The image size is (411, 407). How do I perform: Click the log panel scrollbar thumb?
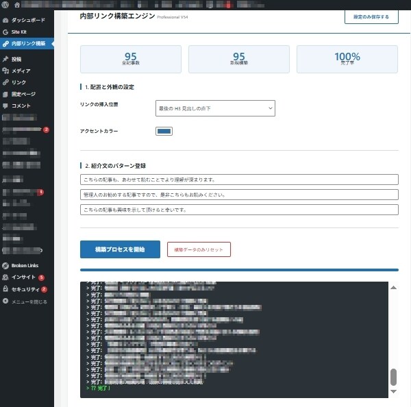click(x=393, y=377)
